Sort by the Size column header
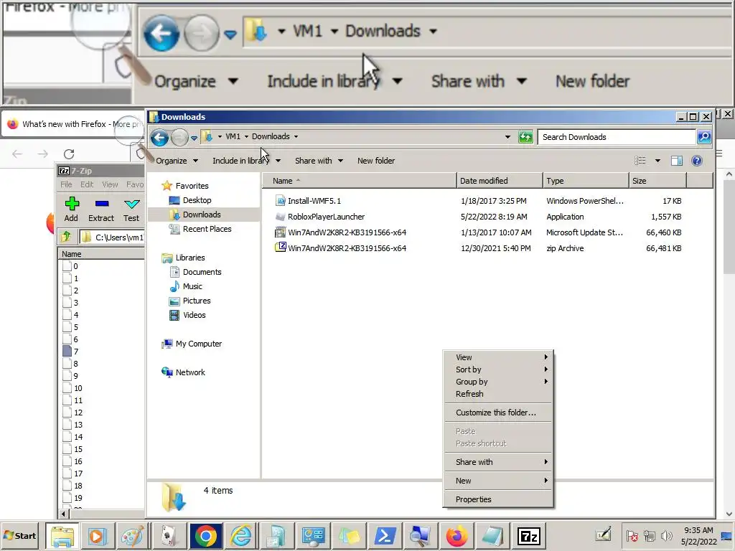The width and height of the screenshot is (735, 551). [x=657, y=181]
